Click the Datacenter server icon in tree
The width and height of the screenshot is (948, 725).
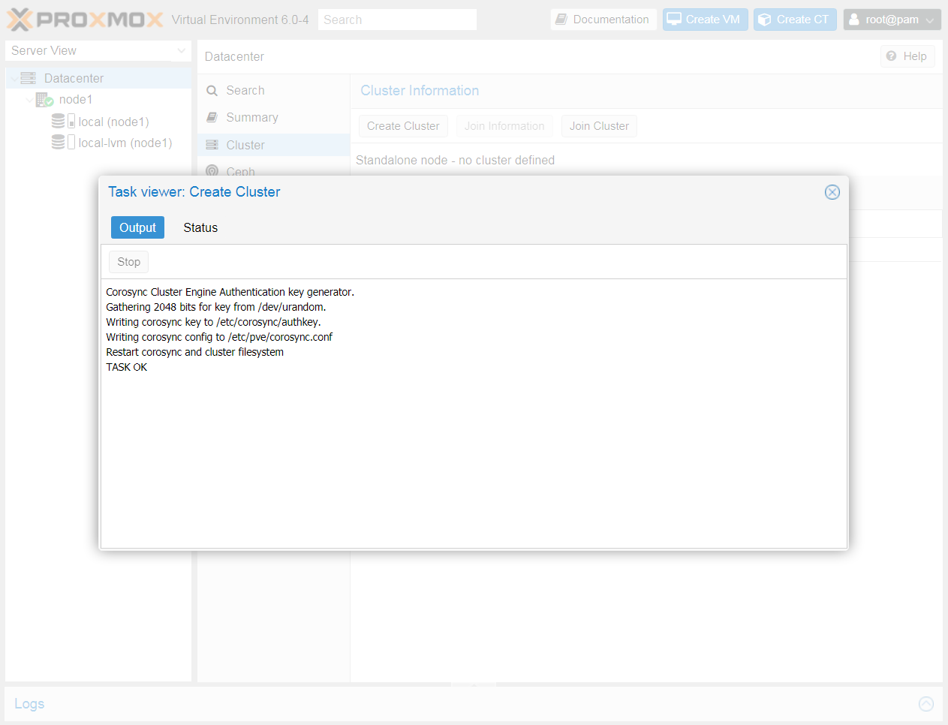click(x=29, y=78)
